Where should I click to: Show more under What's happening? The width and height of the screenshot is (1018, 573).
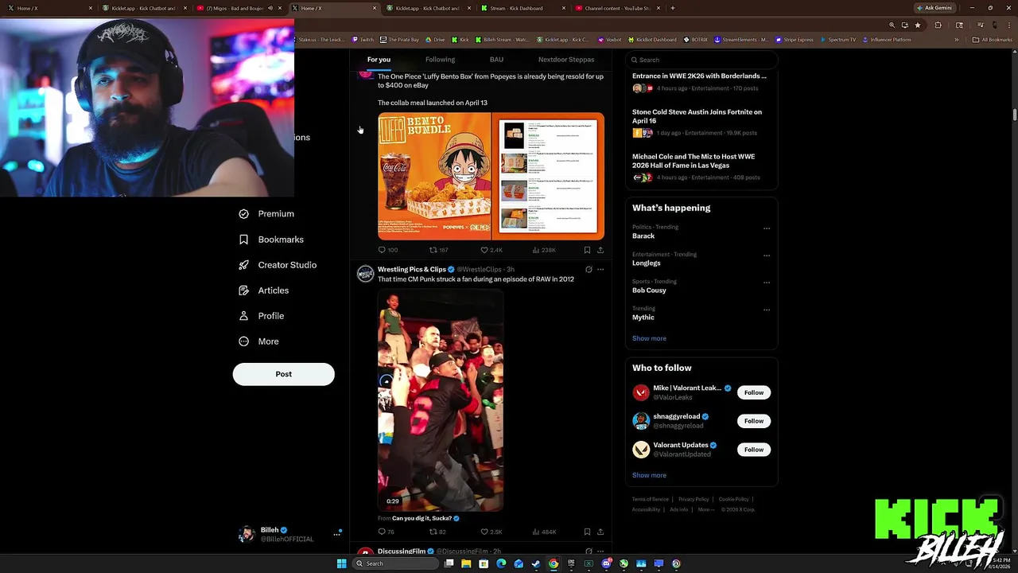(x=649, y=338)
